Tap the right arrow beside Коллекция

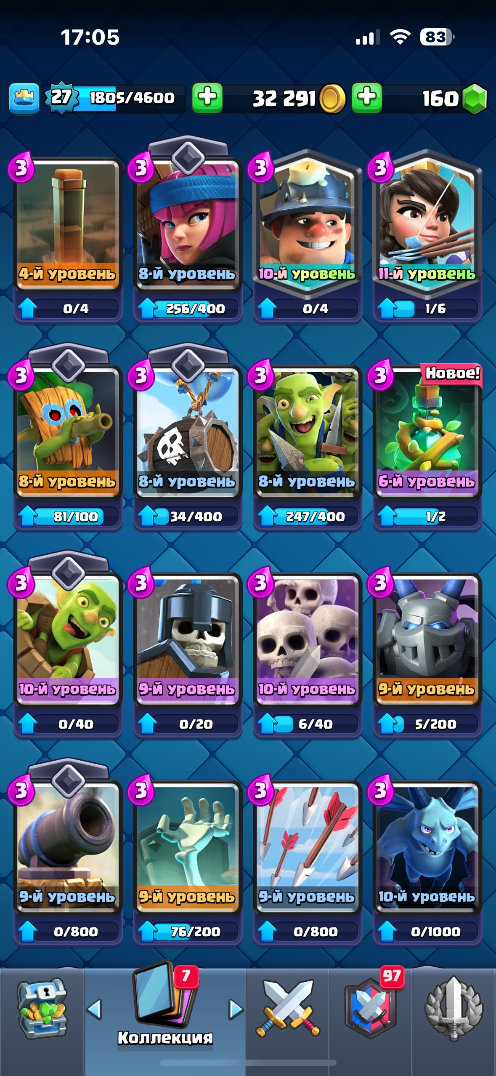coord(236,1009)
